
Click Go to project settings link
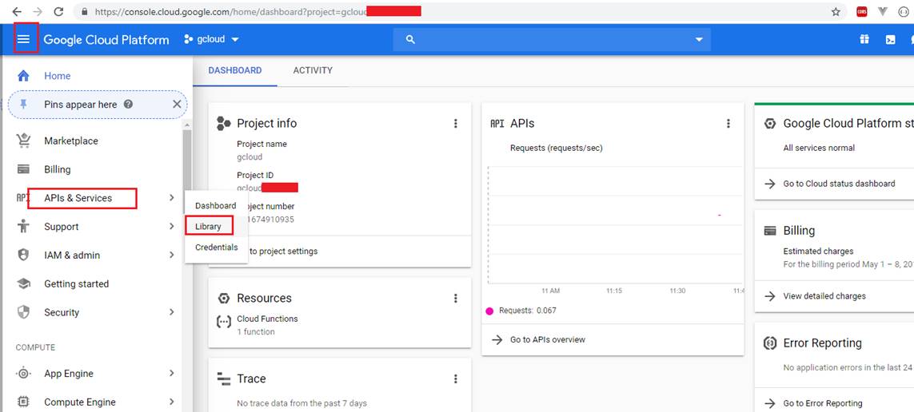tap(283, 252)
